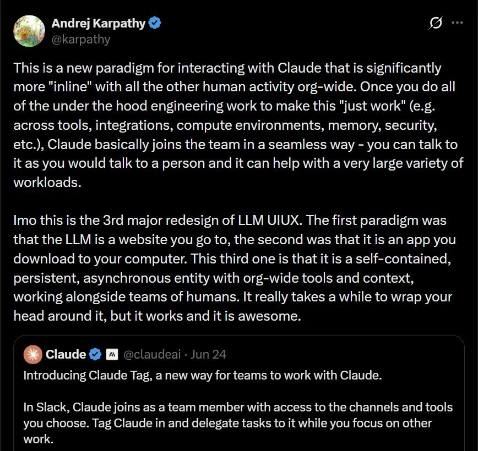Screen dimensions: 478x451
Task: Open the Claude account name in quoted post
Action: coord(66,354)
